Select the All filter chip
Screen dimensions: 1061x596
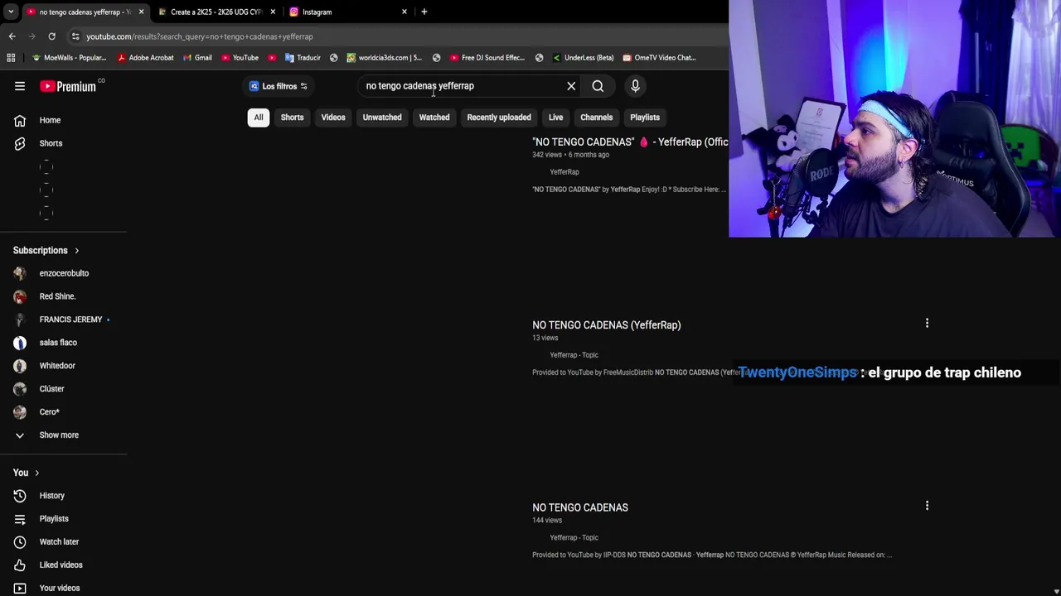(259, 118)
